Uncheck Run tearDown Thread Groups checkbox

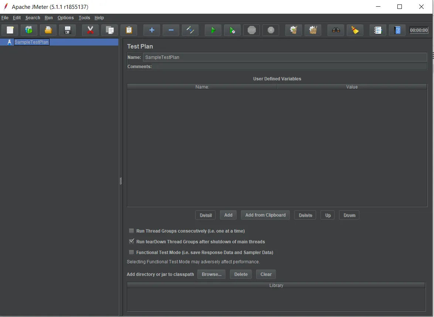click(x=132, y=241)
